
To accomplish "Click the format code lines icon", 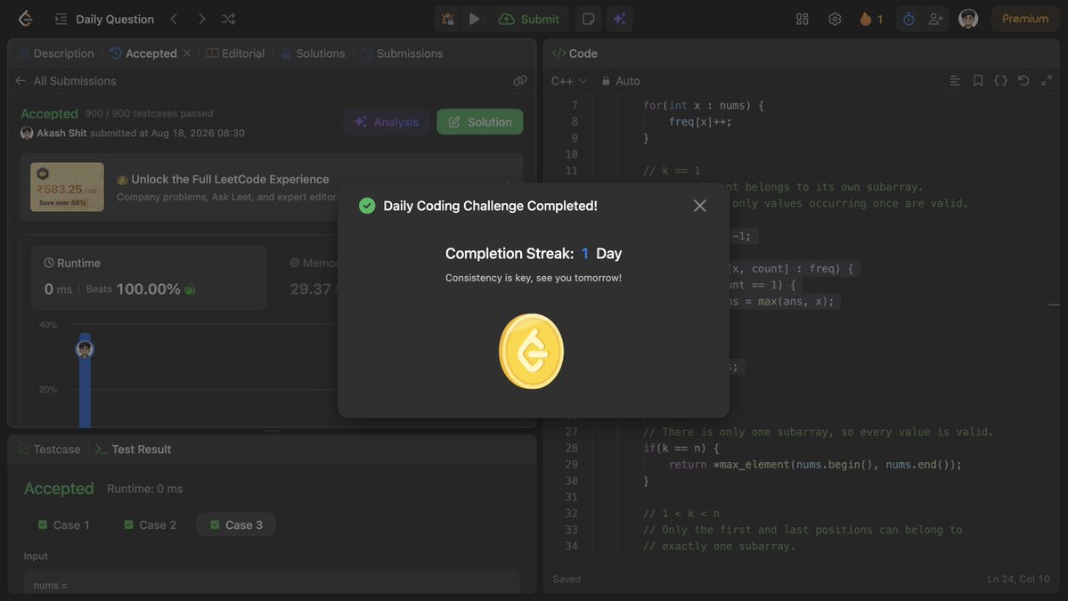I will [955, 81].
